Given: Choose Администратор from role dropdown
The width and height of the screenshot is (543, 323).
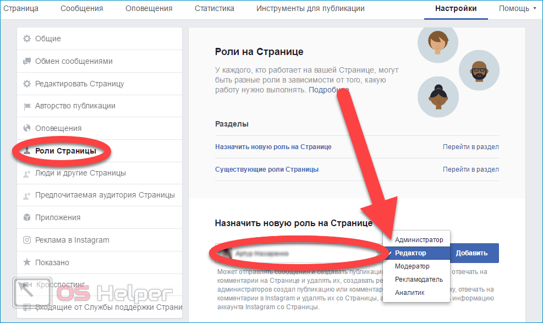Looking at the screenshot, I should click(x=416, y=239).
